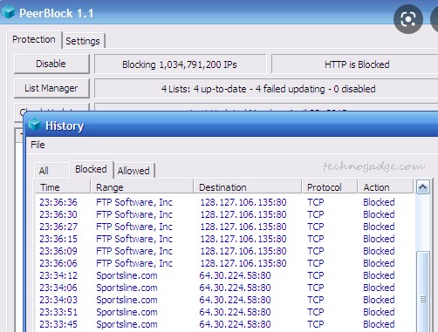The image size is (438, 332).
Task: Sort by the Action column header
Action: [x=386, y=187]
